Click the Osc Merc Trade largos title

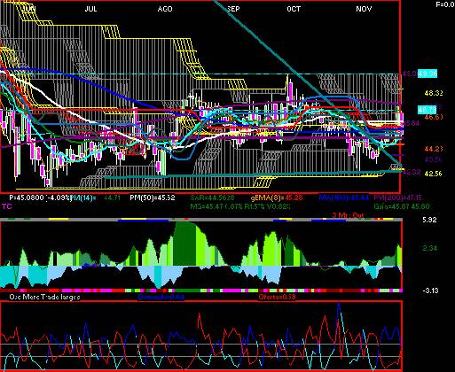44,297
